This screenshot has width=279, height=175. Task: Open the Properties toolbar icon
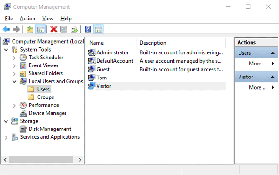point(64,29)
